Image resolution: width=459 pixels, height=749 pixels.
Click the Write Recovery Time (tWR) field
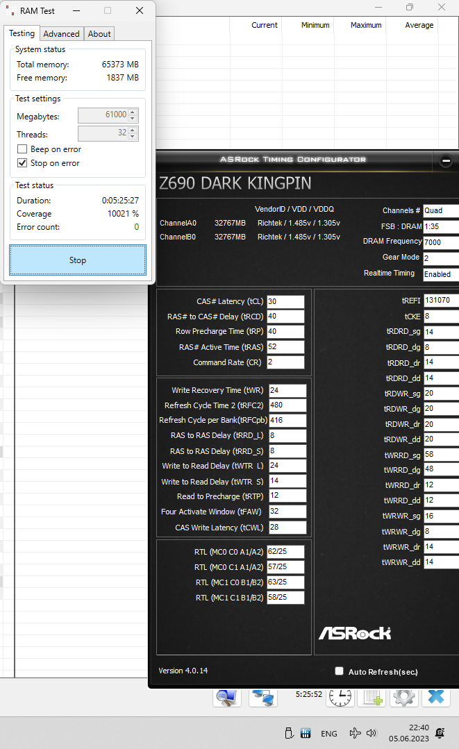pos(287,390)
